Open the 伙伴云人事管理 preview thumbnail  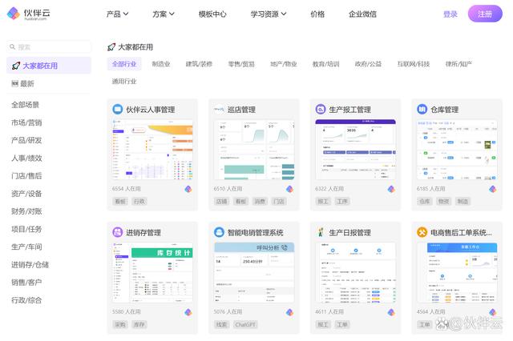pos(152,149)
